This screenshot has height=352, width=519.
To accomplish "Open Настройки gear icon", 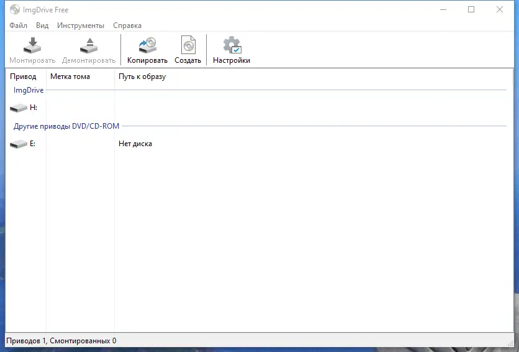I will 232,45.
